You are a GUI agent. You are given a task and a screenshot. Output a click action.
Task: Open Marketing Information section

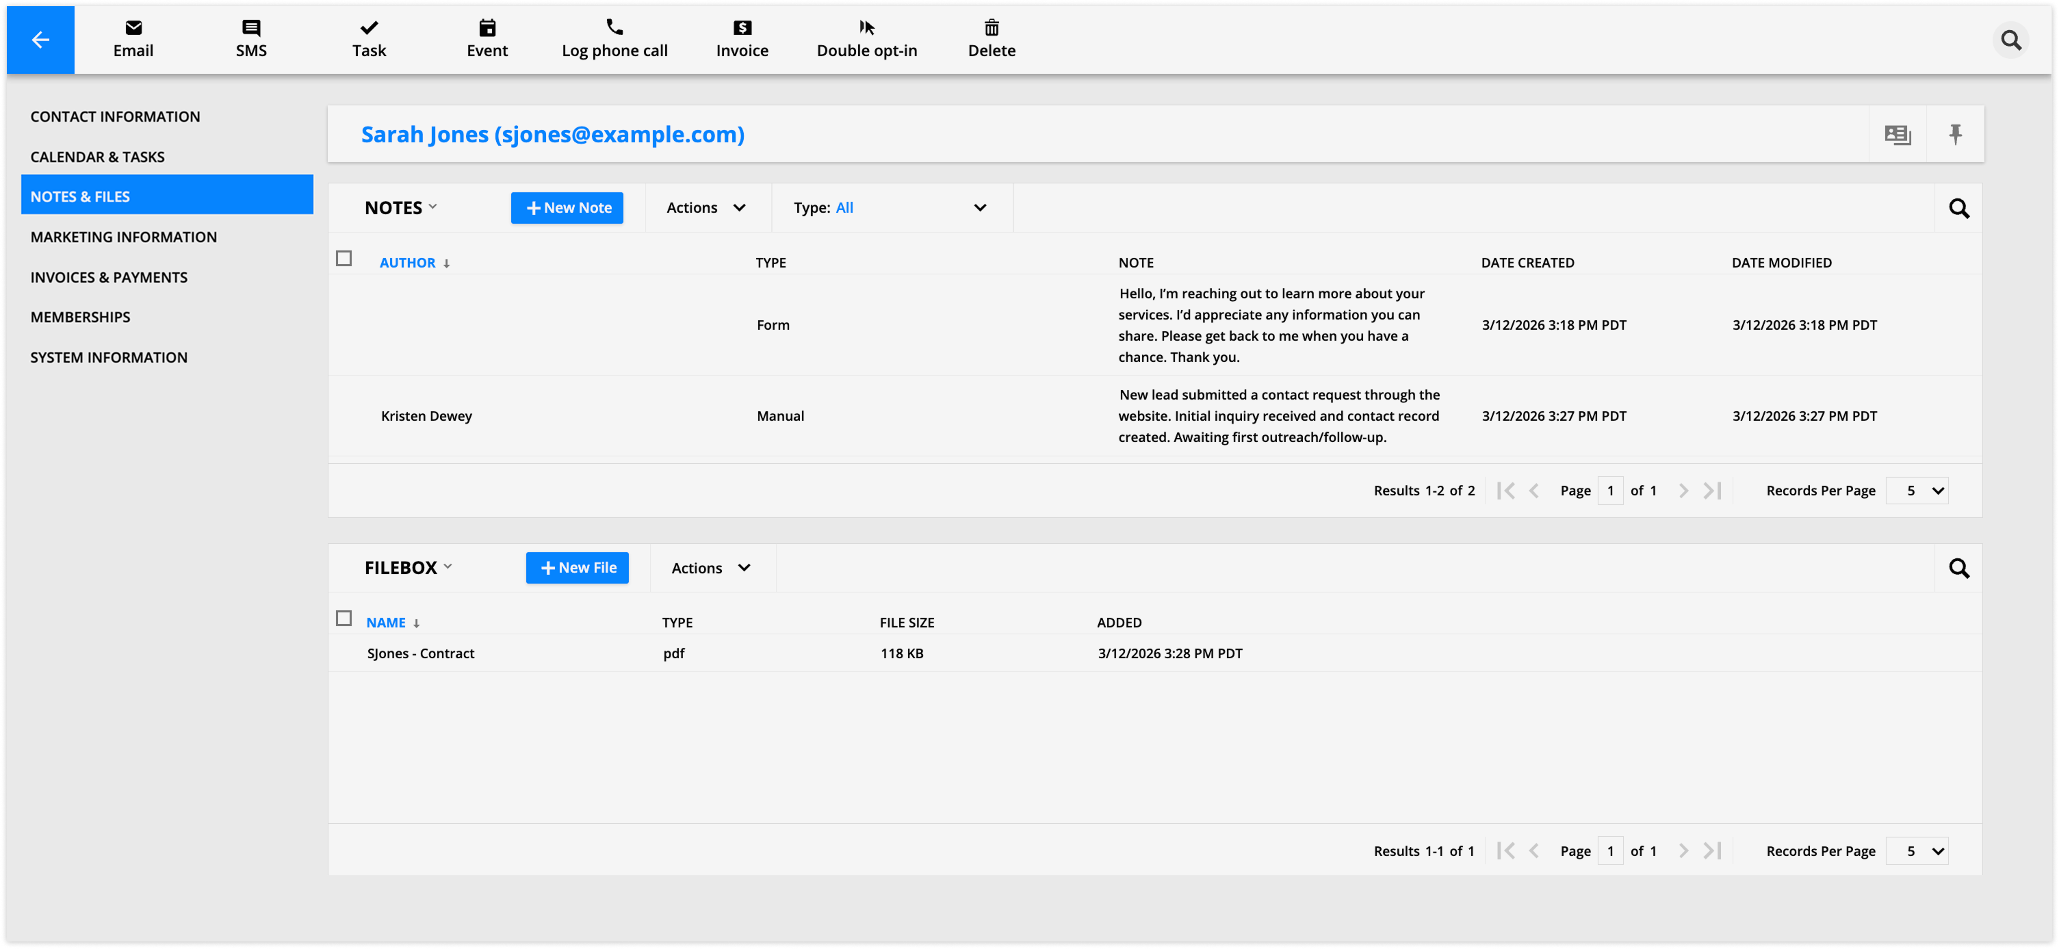tap(124, 237)
